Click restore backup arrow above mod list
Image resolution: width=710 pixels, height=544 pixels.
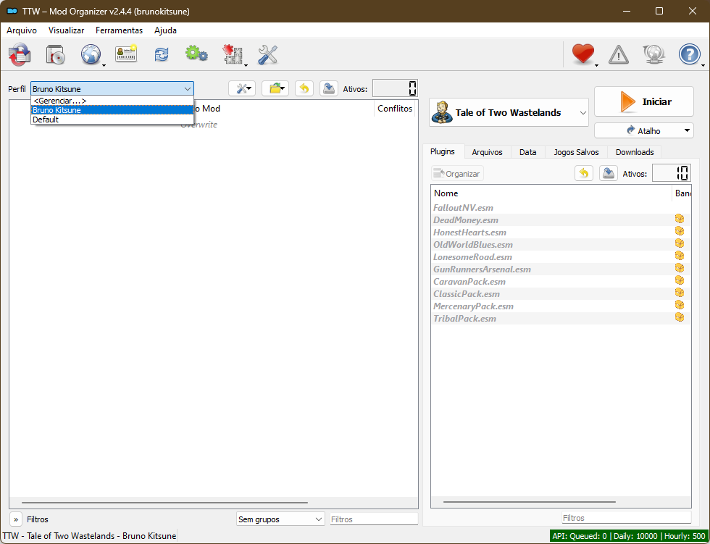pos(304,88)
